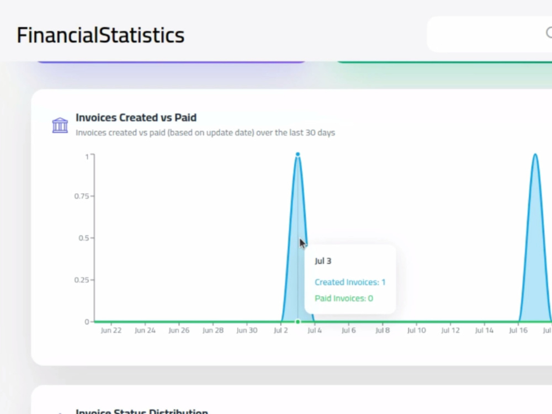The height and width of the screenshot is (414, 552).
Task: Click the Jul 4 axis label
Action: tap(315, 330)
